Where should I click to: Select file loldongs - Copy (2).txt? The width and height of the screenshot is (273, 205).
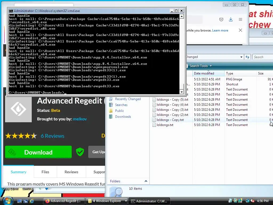172,115
